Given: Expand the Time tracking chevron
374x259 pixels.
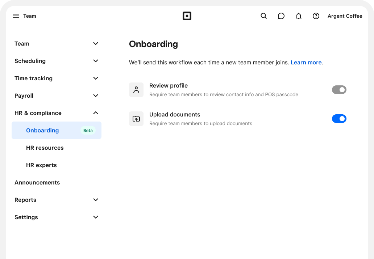Looking at the screenshot, I should click(x=96, y=78).
